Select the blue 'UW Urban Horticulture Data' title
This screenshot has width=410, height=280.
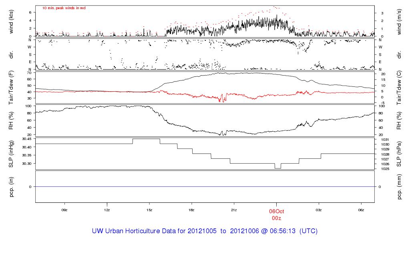click(205, 231)
